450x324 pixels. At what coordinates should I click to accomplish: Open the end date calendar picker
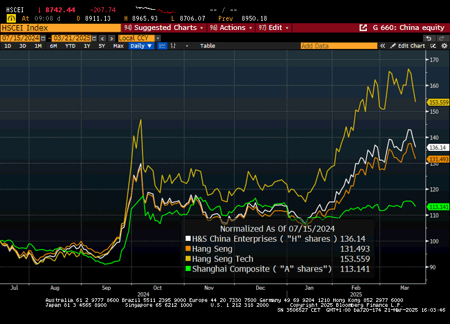click(94, 38)
